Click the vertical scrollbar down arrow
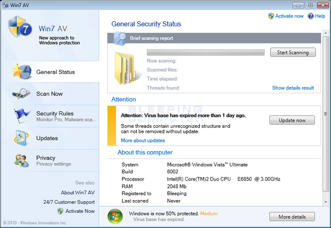The width and height of the screenshot is (331, 228). click(x=325, y=201)
